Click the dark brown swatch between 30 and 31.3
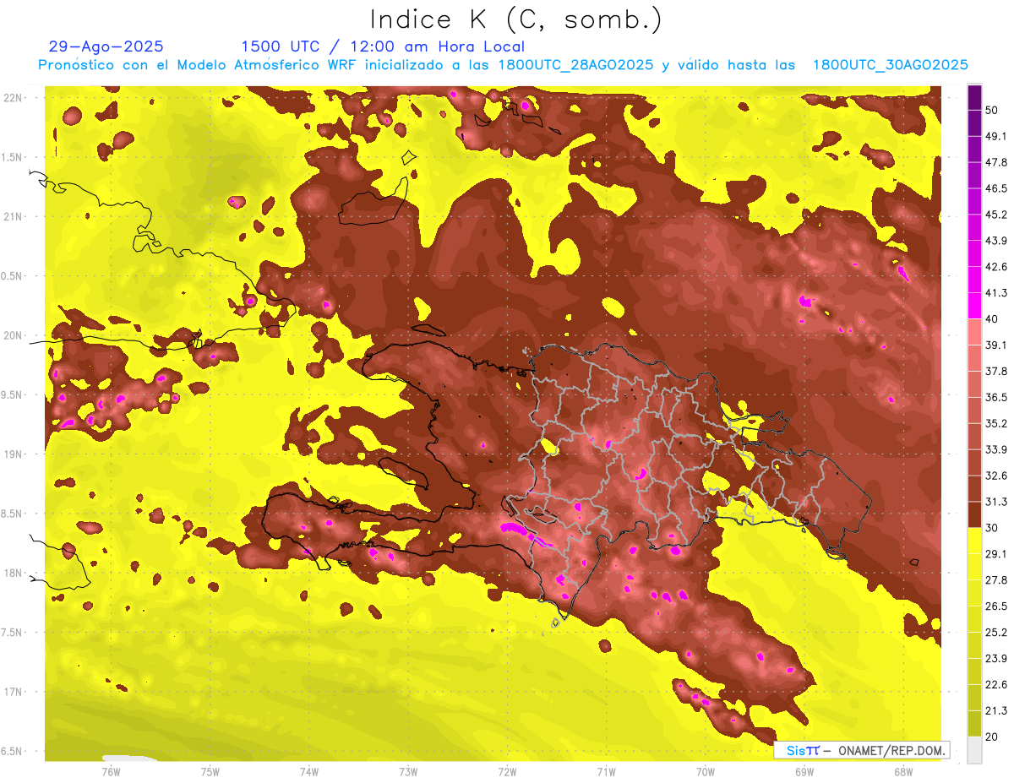Screen dimensions: 1014x783 pos(974,514)
